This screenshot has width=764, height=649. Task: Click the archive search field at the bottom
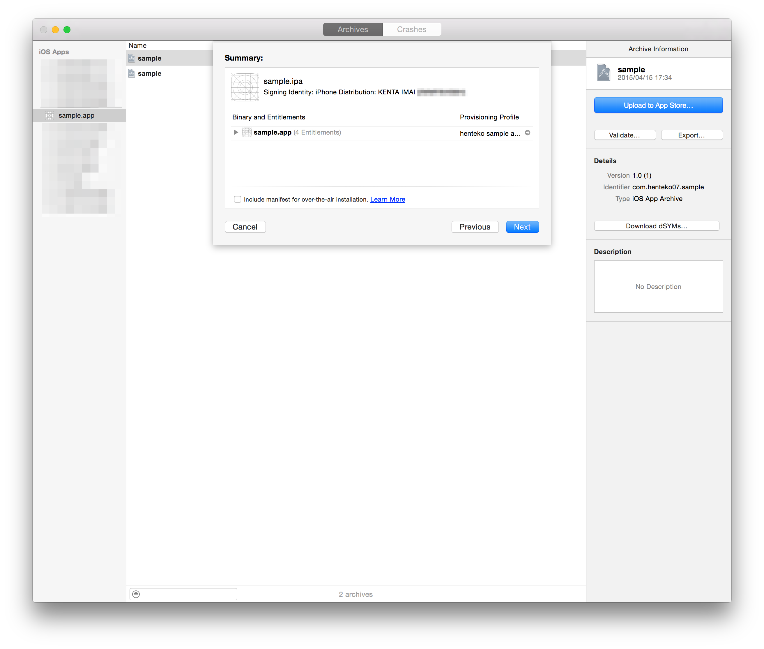(x=188, y=593)
